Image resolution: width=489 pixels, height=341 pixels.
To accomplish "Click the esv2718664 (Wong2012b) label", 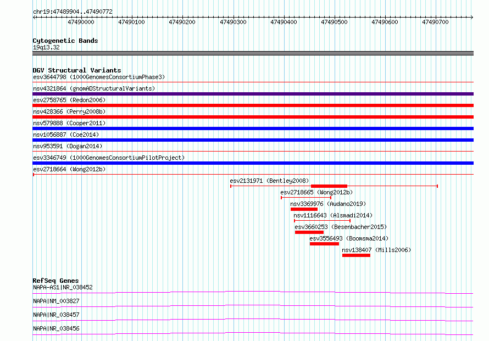I will point(69,169).
